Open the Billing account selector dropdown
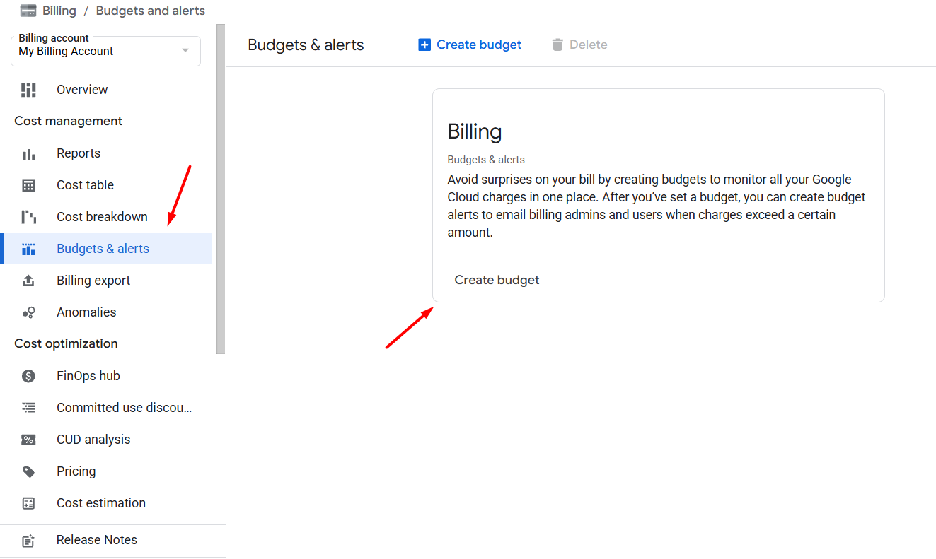The image size is (936, 559). click(185, 50)
